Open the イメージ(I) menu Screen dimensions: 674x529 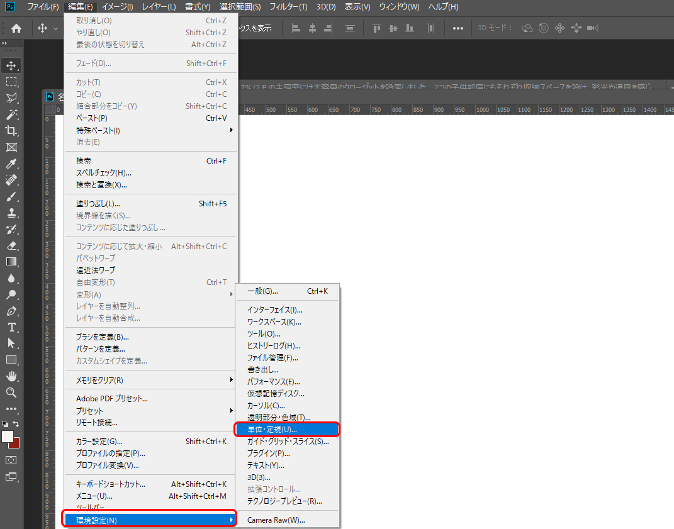point(117,6)
